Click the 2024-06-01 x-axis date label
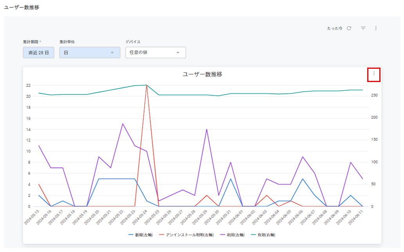Viewport: 404px width, 252px height. tap(236, 217)
